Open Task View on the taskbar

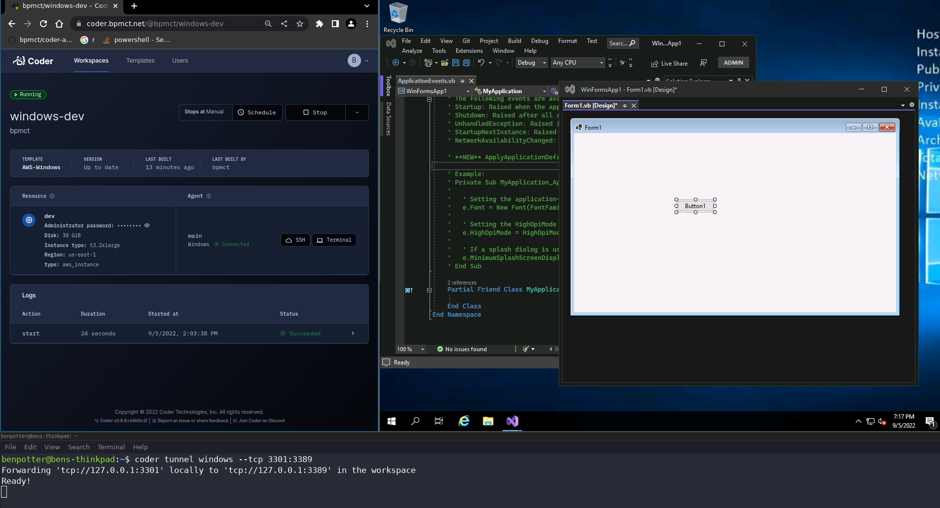click(x=439, y=421)
